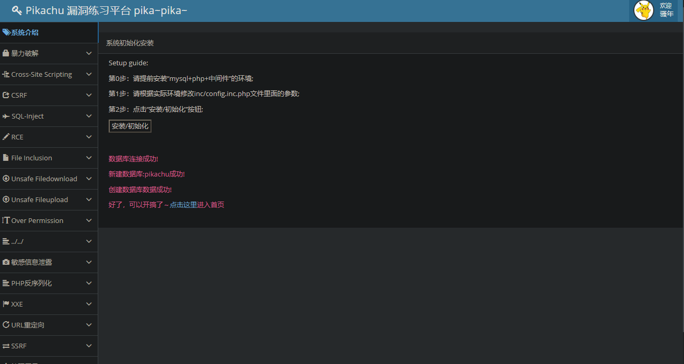Expand the 敏感信息泄露 chevron
The height and width of the screenshot is (364, 684).
89,262
